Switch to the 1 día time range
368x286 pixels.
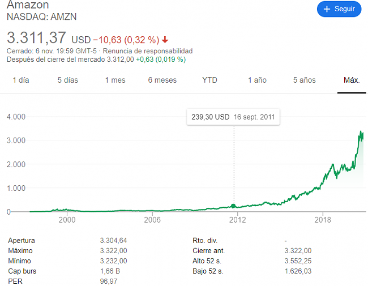[21, 80]
